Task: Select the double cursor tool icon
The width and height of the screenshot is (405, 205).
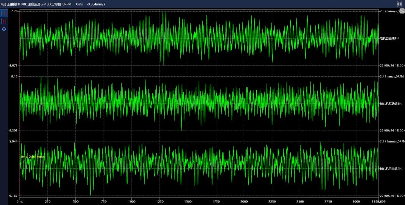Action: tap(4, 21)
